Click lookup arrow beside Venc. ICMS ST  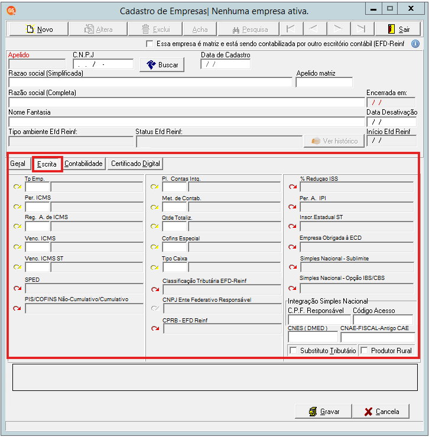point(18,268)
